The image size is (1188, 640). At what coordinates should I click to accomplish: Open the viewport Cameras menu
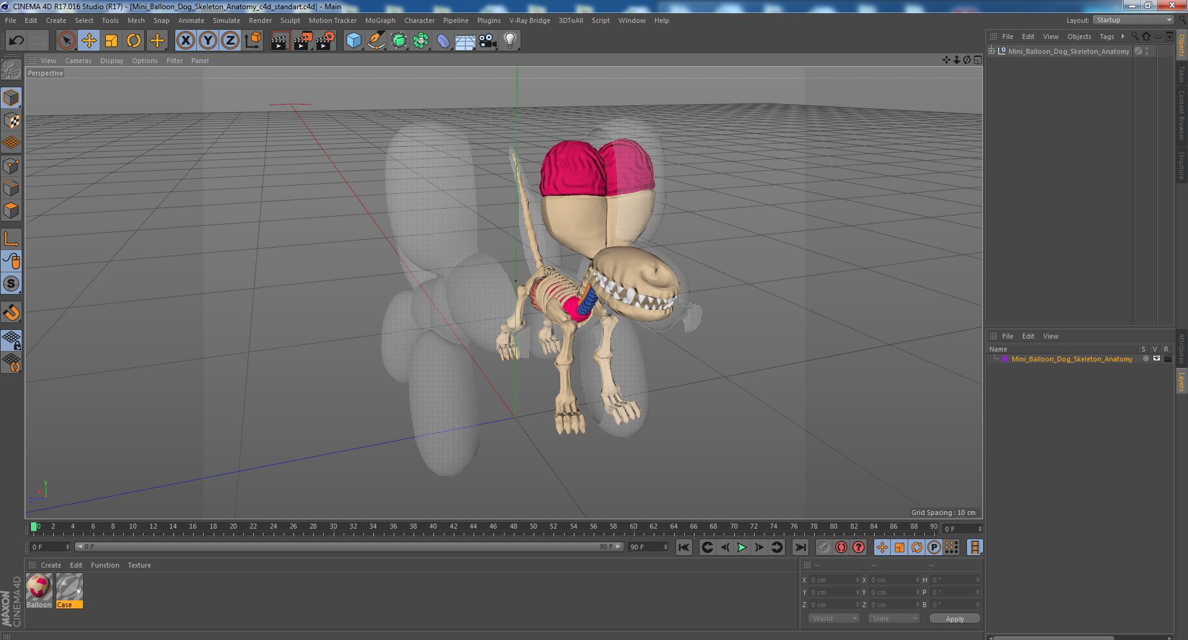[x=78, y=61]
